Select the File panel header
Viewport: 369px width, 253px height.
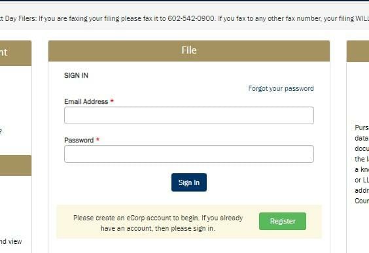click(189, 51)
